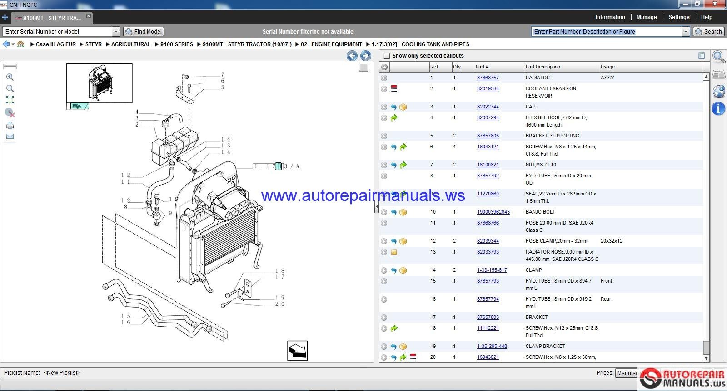Open the serial number or model dropdown

click(116, 31)
